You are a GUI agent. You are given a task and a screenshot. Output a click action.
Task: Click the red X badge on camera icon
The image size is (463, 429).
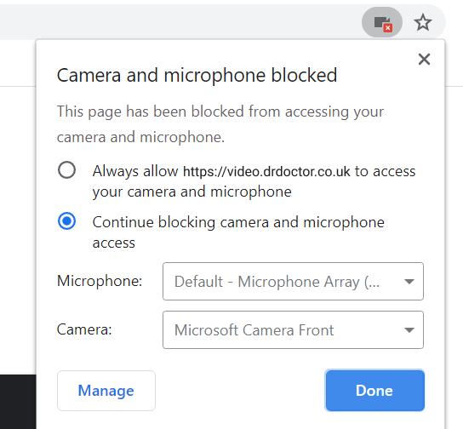[x=388, y=28]
